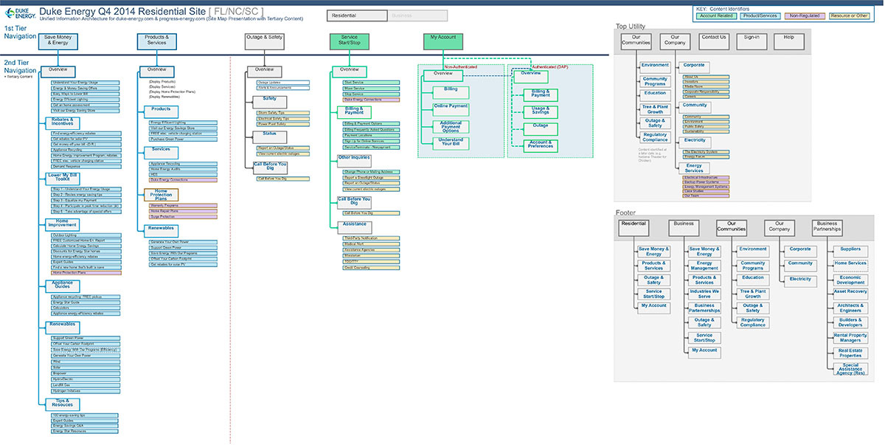Select the Assistance box

(354, 227)
